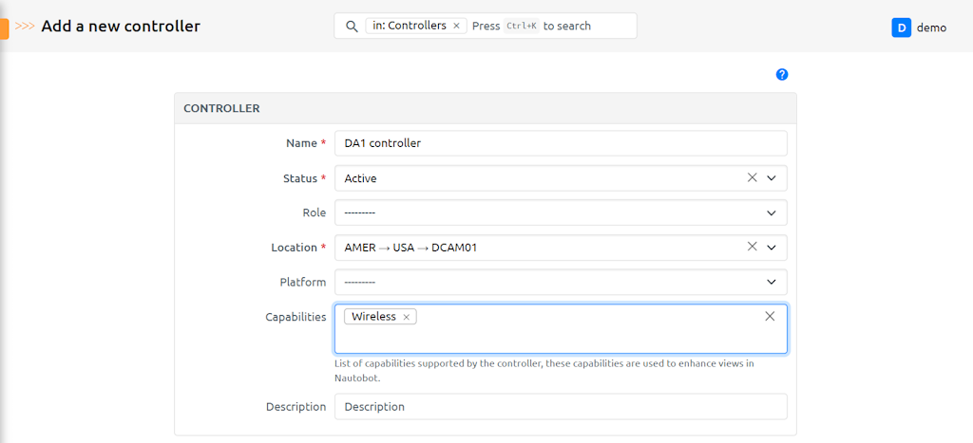Open the blue help question mark

pyautogui.click(x=782, y=75)
